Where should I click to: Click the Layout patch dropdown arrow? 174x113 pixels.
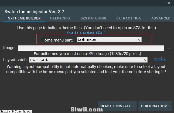click(x=145, y=60)
